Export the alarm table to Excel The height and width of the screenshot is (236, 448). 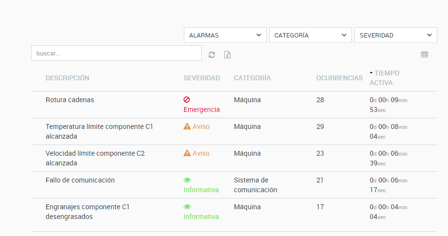coord(227,55)
